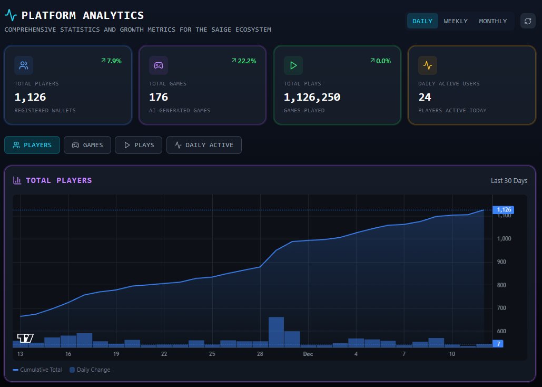Click the Games Played caption

(x=304, y=110)
